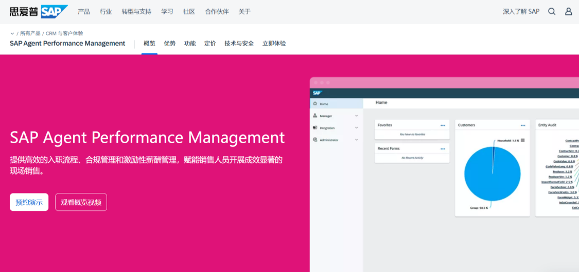
Task: Click the Home page heading in dashboard
Action: pos(381,103)
